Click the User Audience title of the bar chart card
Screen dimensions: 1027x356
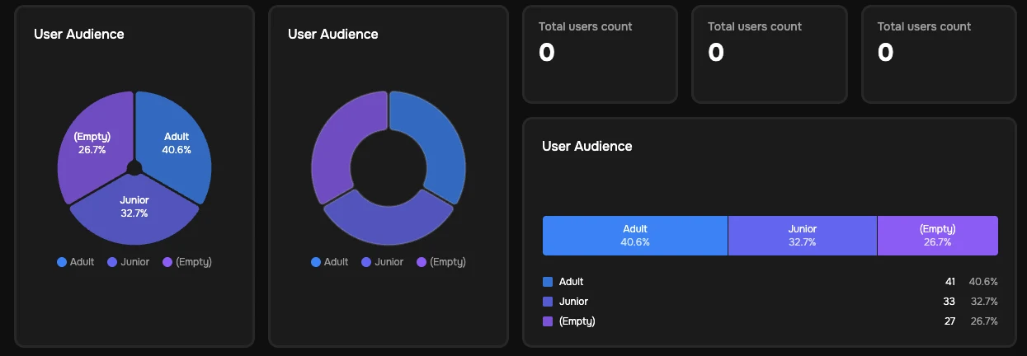point(587,146)
